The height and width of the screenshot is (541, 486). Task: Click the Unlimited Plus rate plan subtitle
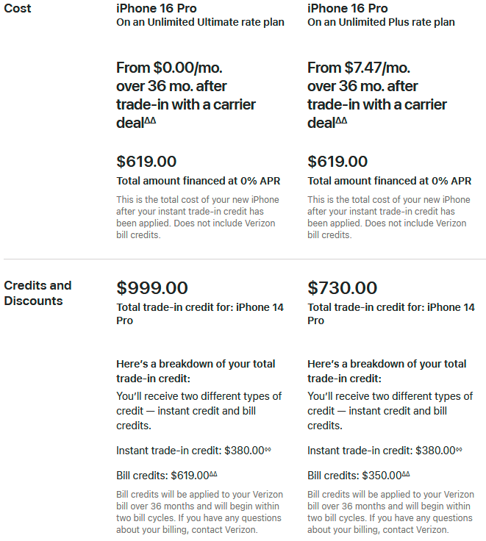coord(381,22)
